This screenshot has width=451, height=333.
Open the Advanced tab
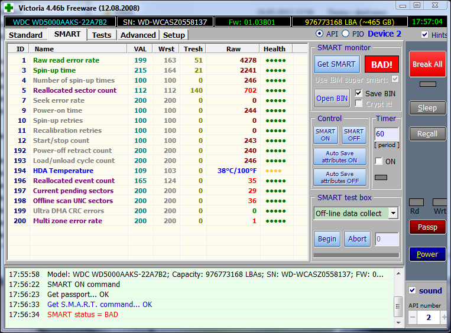pyautogui.click(x=138, y=35)
